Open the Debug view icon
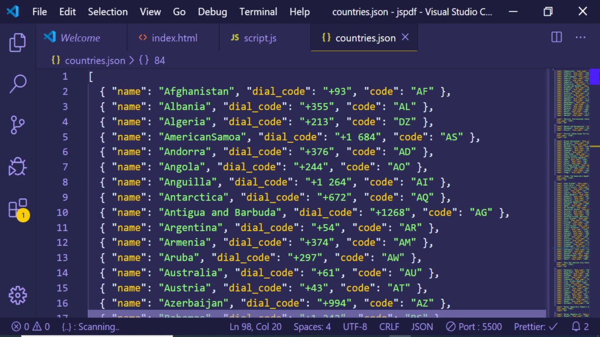 coord(18,166)
